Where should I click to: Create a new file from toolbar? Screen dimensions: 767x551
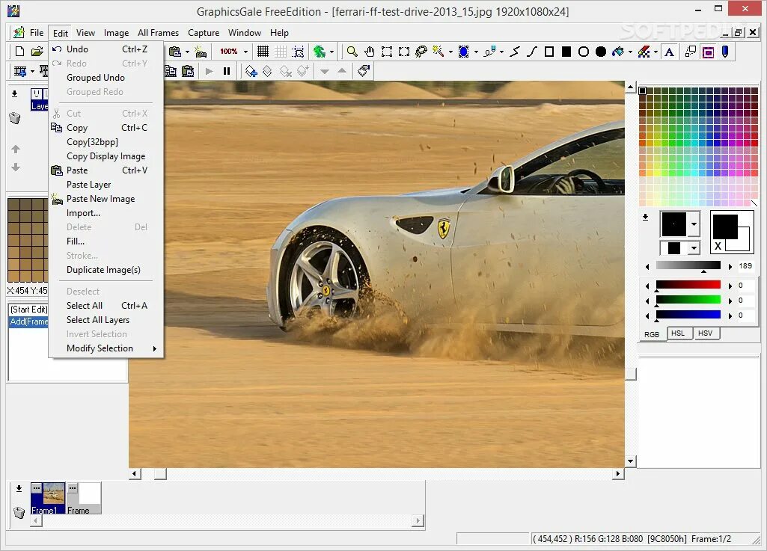[20, 52]
